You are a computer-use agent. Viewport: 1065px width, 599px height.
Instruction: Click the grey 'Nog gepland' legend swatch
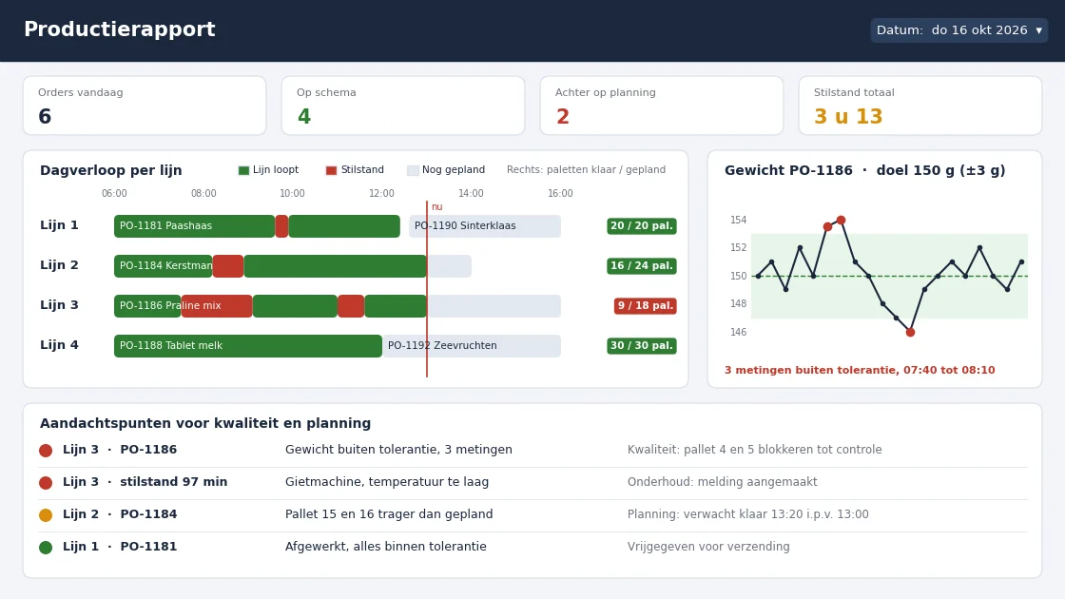pos(413,170)
